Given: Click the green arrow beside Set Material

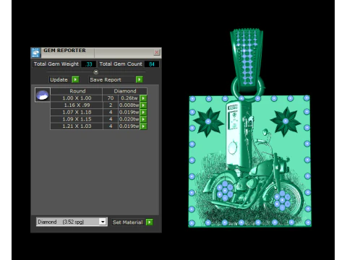Looking at the screenshot, I should 150,222.
